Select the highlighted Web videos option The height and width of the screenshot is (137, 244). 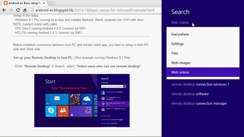203,72
